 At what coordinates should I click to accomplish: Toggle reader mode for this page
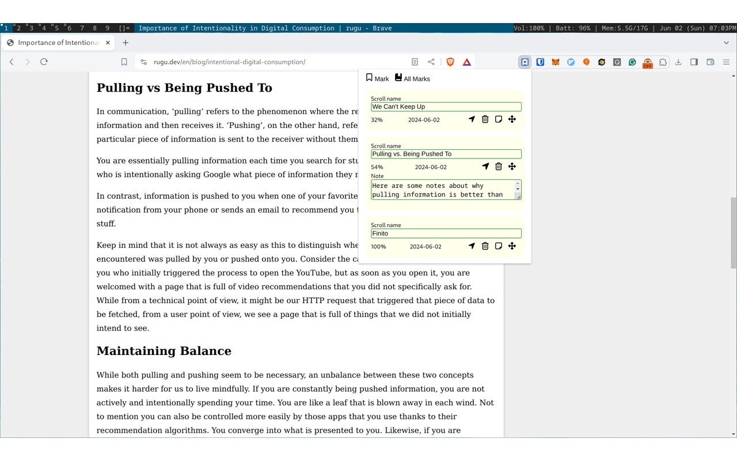click(415, 62)
